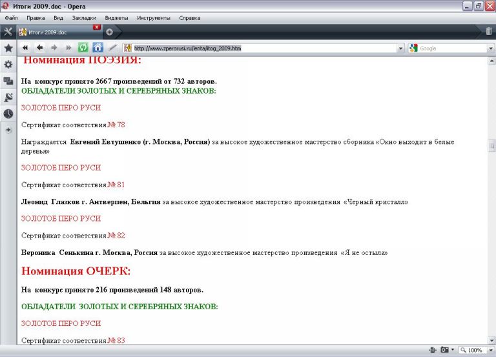The image size is (496, 357).
Task: Open the Файл menu
Action: pos(11,18)
